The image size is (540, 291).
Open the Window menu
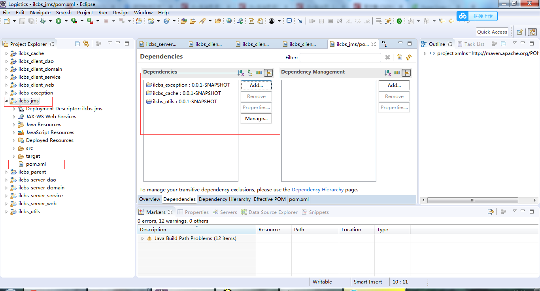(x=143, y=12)
